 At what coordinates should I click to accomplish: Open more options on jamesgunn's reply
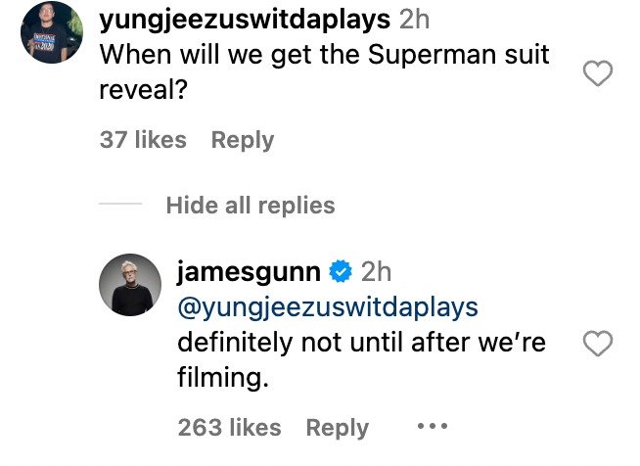432,428
